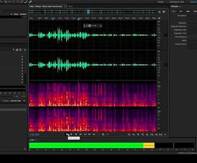Open the Process Selection Only dropdown
Screen dimensions: 197x163
pyautogui.click(x=17, y=101)
